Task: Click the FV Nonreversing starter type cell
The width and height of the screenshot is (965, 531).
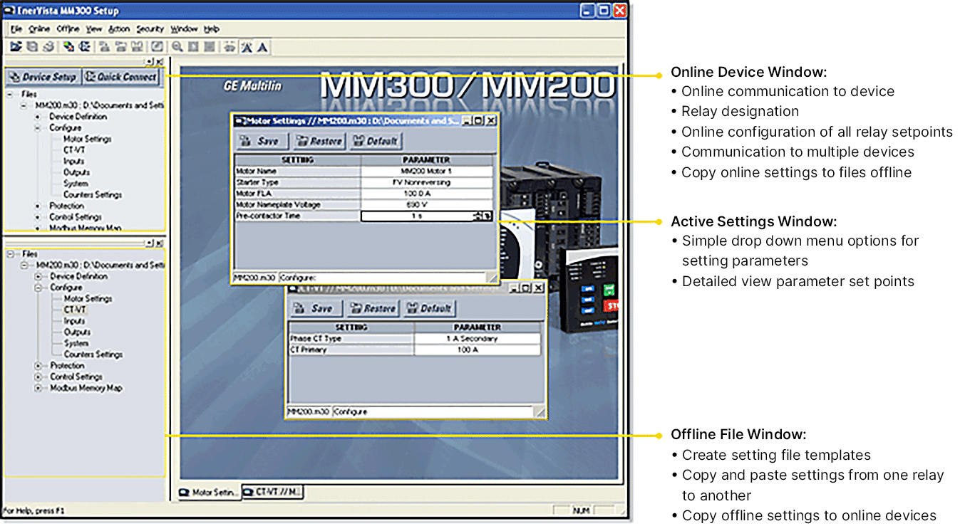Action: tap(427, 182)
